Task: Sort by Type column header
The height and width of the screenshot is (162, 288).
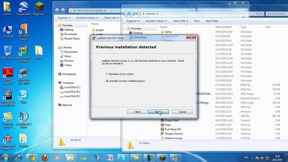Action: point(243,27)
